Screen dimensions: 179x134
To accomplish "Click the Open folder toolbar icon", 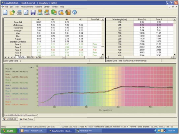I will point(12,12).
